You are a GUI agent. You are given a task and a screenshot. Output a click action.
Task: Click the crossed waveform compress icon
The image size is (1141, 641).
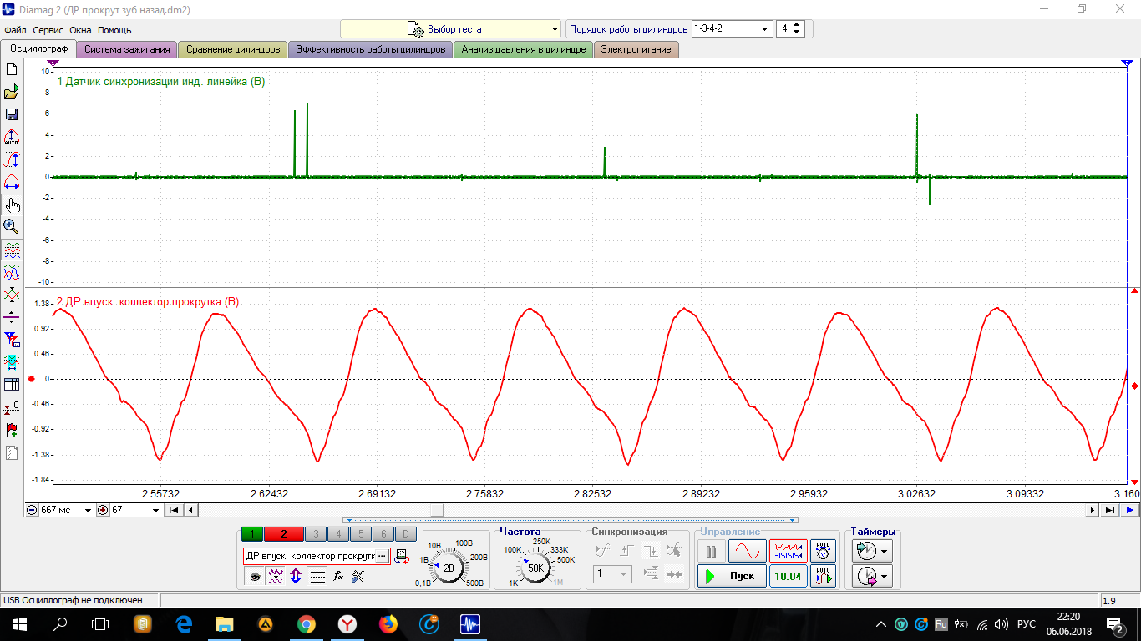click(x=12, y=295)
